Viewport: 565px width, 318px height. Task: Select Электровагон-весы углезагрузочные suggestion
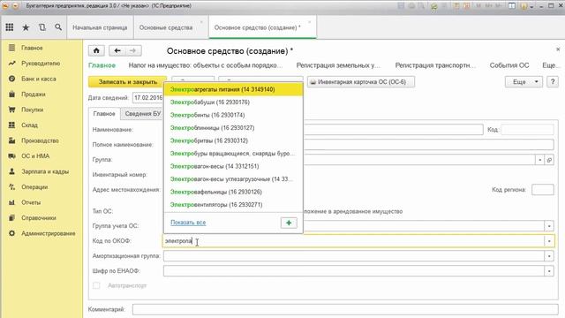coord(233,178)
